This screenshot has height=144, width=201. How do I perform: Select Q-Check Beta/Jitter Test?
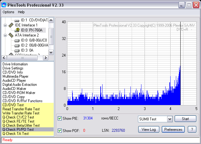click(x=28, y=125)
